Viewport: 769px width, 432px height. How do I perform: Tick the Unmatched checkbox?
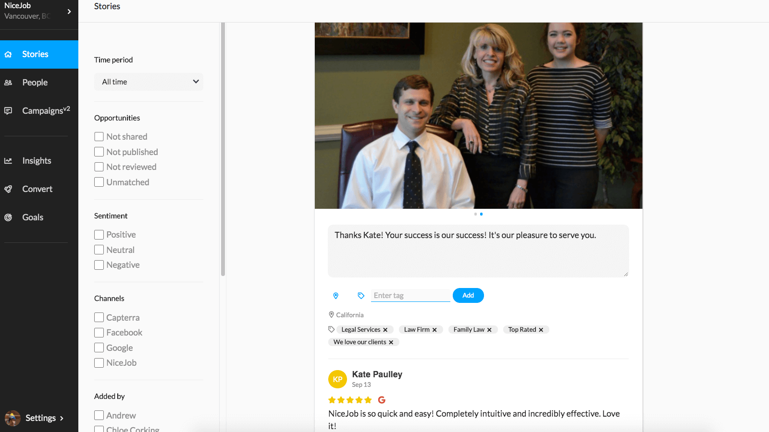pos(99,182)
